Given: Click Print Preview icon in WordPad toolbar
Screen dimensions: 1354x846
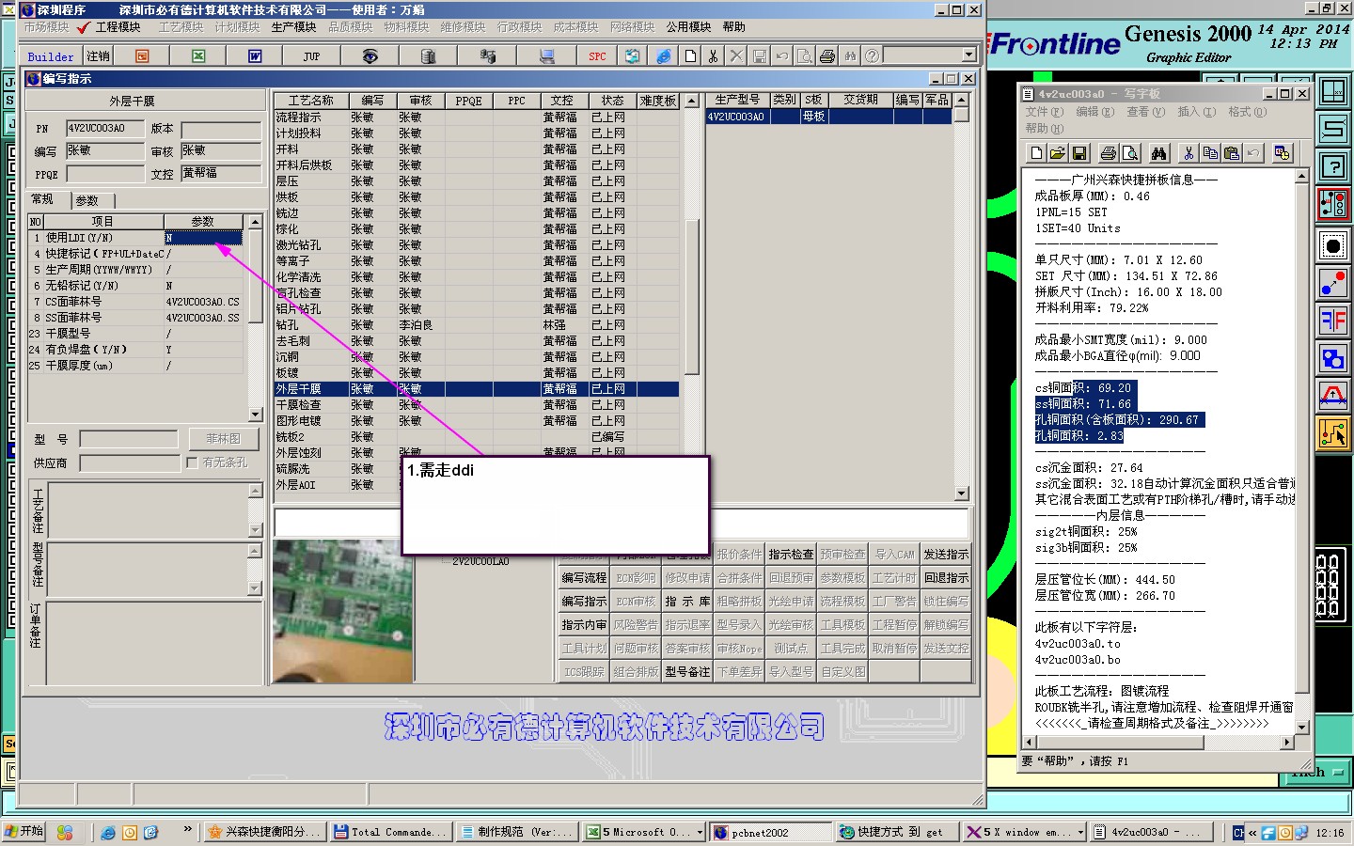Looking at the screenshot, I should [x=1130, y=152].
